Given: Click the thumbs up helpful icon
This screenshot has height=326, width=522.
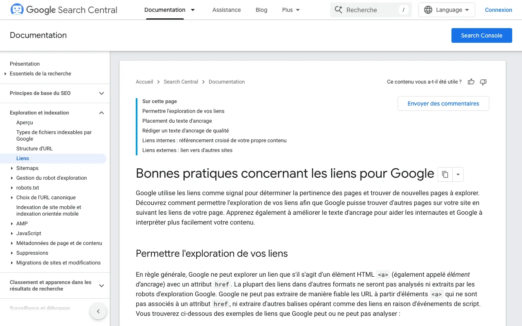Looking at the screenshot, I should [x=471, y=82].
